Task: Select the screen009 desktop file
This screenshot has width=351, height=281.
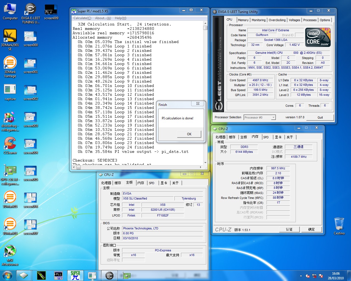Action: tap(51, 12)
